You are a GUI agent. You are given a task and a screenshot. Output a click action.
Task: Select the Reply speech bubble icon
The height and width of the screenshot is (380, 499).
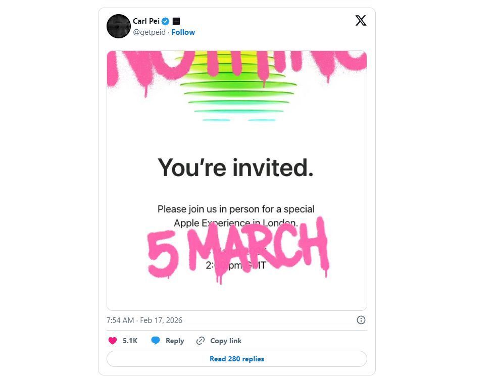157,341
